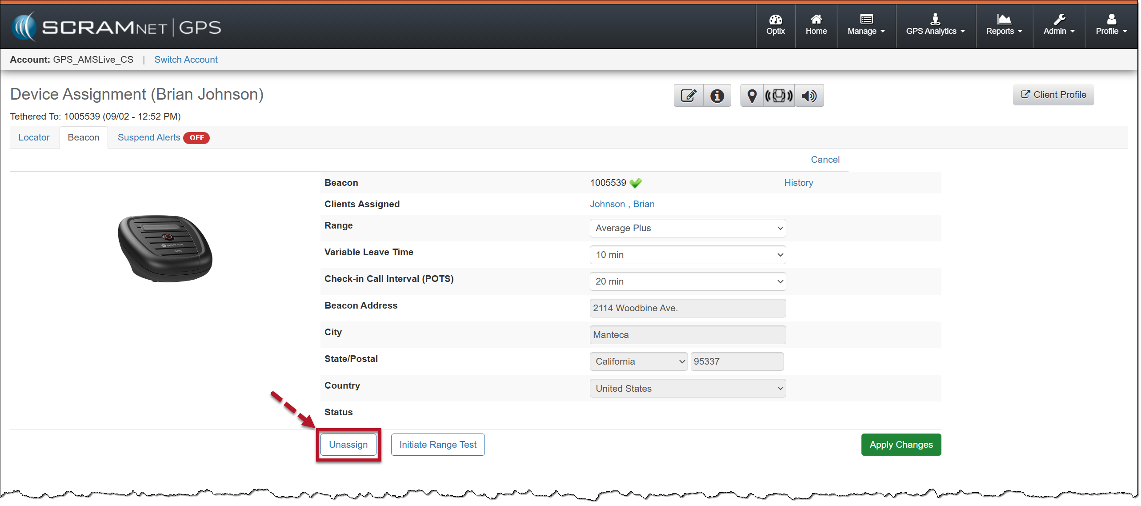1141x506 pixels.
Task: Open Variable Leave Time dropdown
Action: pyautogui.click(x=687, y=255)
